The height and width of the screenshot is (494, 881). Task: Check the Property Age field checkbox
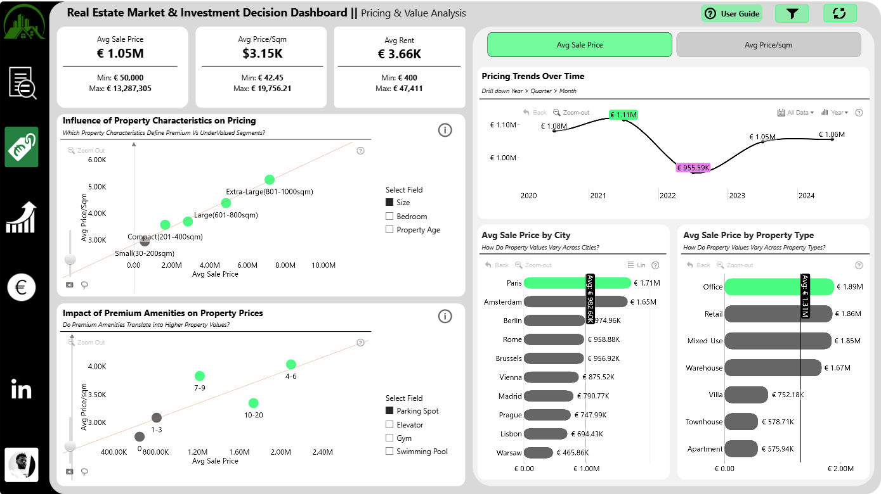389,230
